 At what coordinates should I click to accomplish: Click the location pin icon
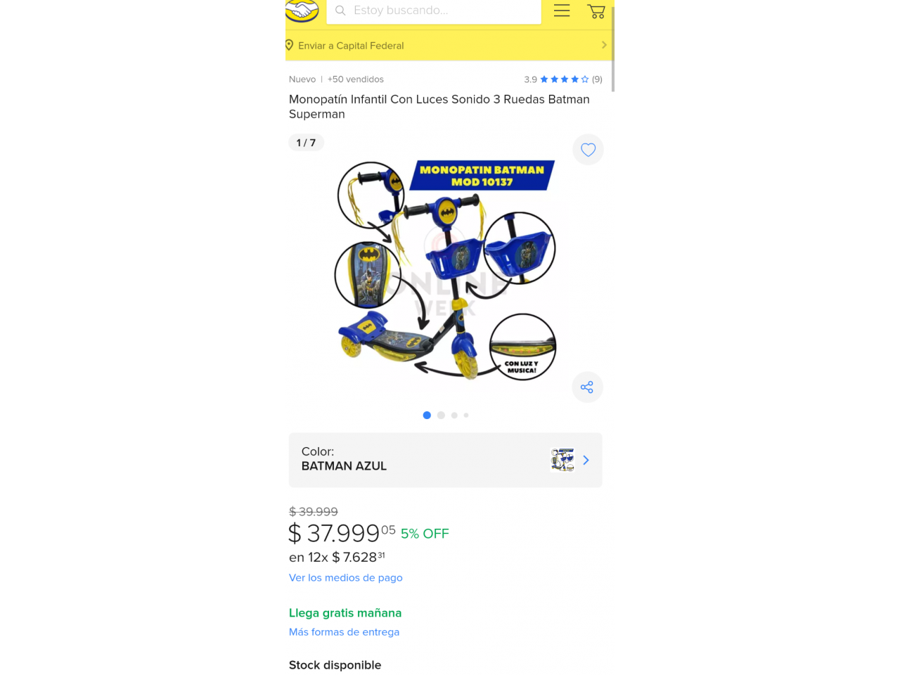click(289, 45)
